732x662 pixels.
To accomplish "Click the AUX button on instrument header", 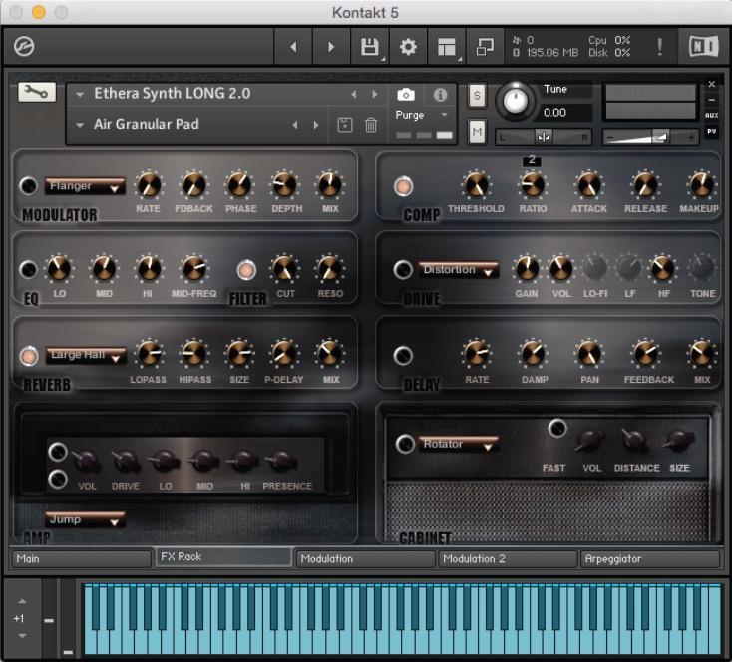I will coord(711,115).
